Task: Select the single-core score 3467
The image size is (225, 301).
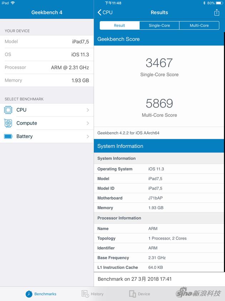Action: point(159,63)
